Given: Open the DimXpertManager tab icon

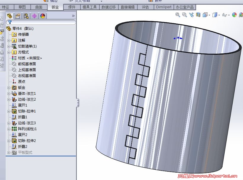Looking at the screenshot, I should point(34,16).
